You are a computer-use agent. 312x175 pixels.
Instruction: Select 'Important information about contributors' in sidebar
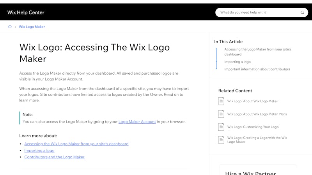pos(257,69)
